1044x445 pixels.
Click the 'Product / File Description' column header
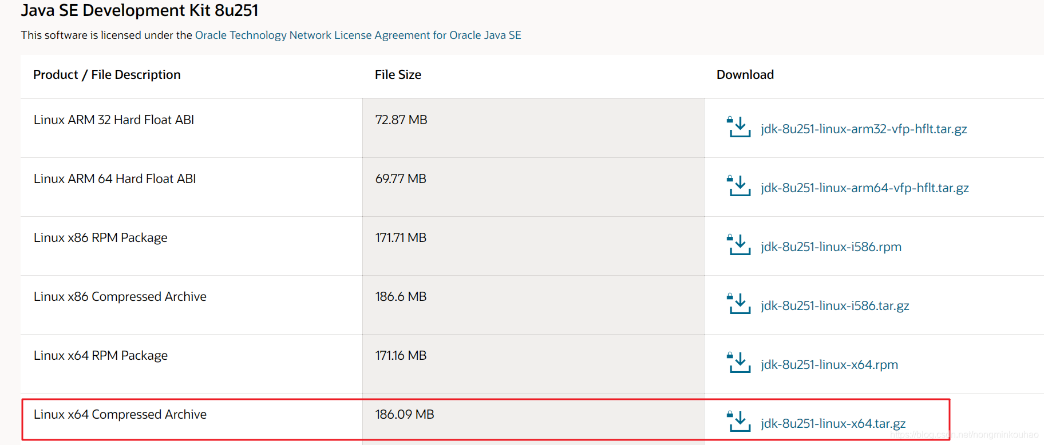[107, 75]
